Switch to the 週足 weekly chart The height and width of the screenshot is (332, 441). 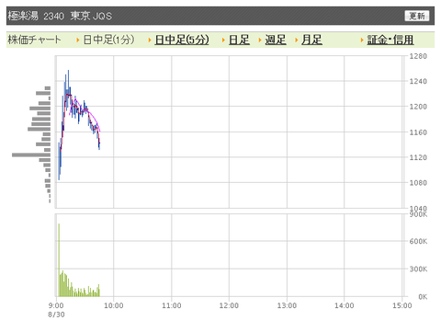tap(276, 40)
